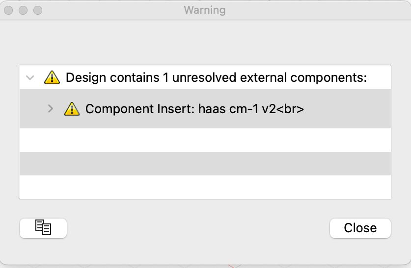
Task: Click the first empty white row below Component Insert
Action: coord(205,140)
